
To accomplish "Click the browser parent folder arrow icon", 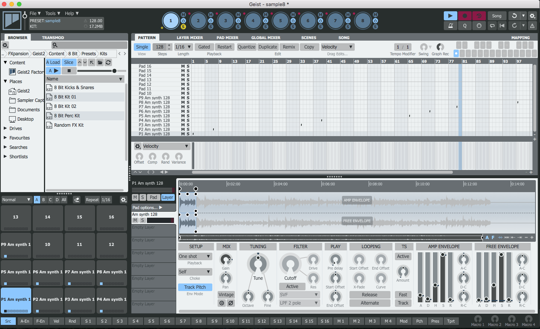I will pos(92,62).
